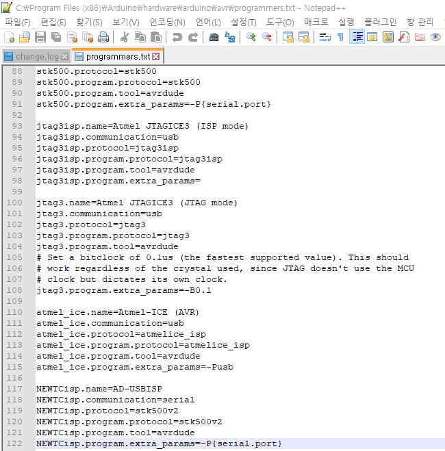445x451 pixels.
Task: Toggle file monitoring eye icon
Action: [x=435, y=37]
